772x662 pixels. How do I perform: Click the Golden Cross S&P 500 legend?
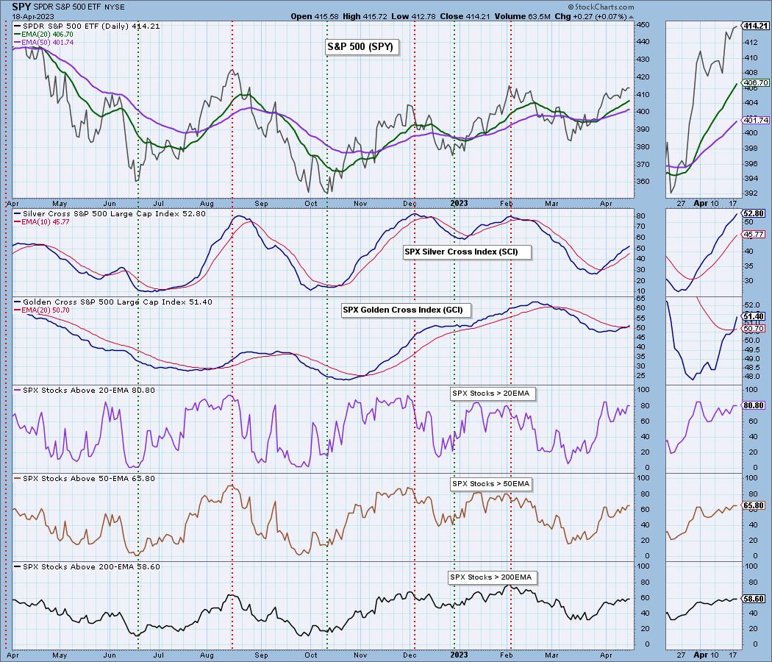[x=114, y=302]
